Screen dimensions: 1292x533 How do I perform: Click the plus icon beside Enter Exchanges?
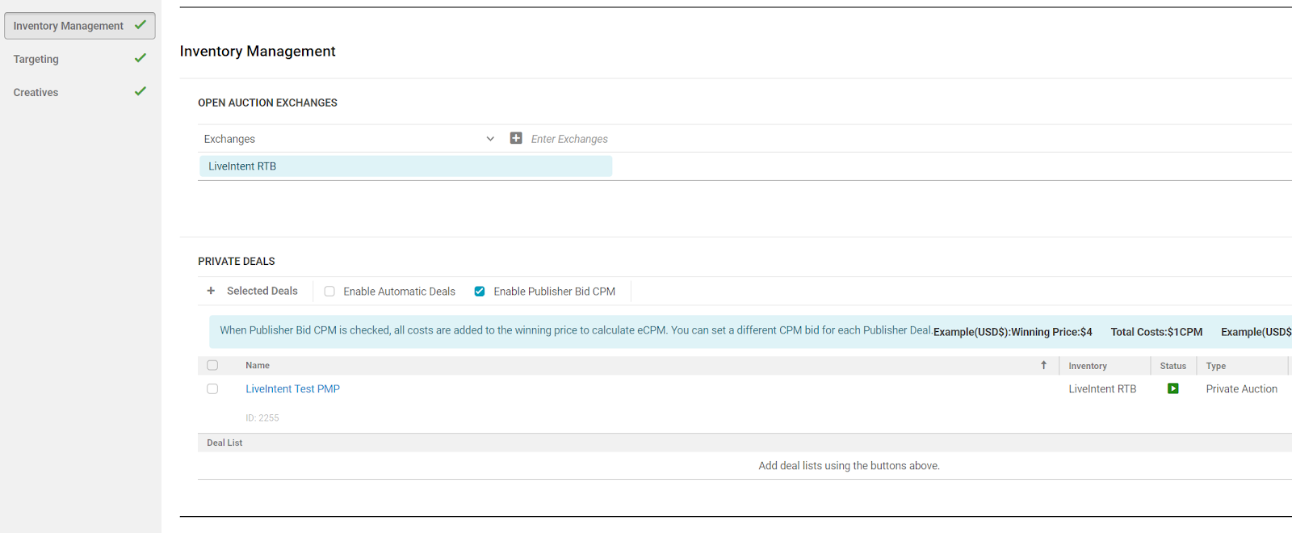tap(516, 138)
